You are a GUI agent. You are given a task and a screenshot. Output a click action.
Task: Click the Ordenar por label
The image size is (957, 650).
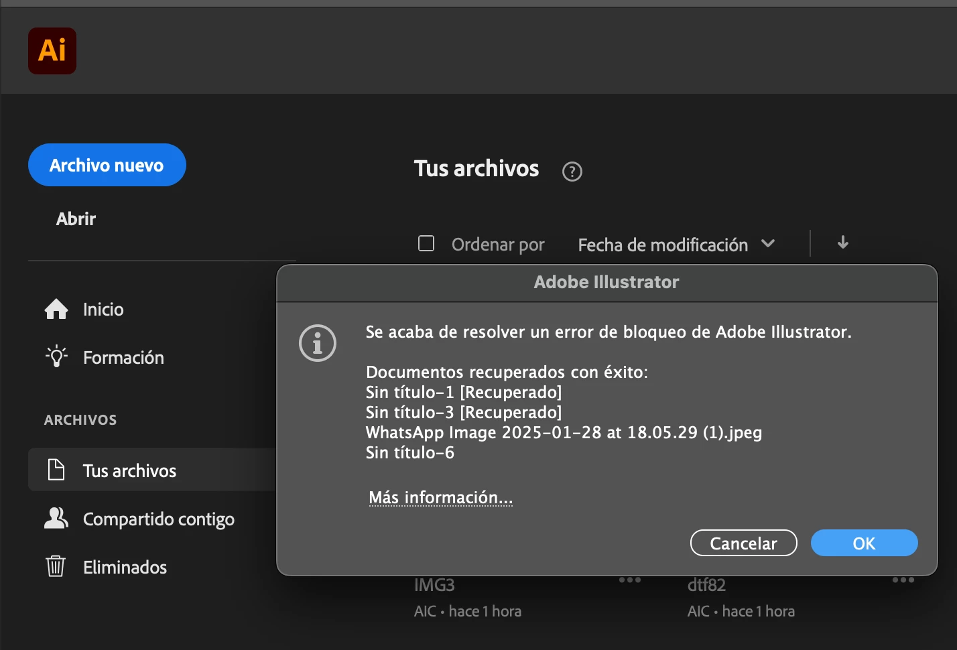(x=498, y=245)
